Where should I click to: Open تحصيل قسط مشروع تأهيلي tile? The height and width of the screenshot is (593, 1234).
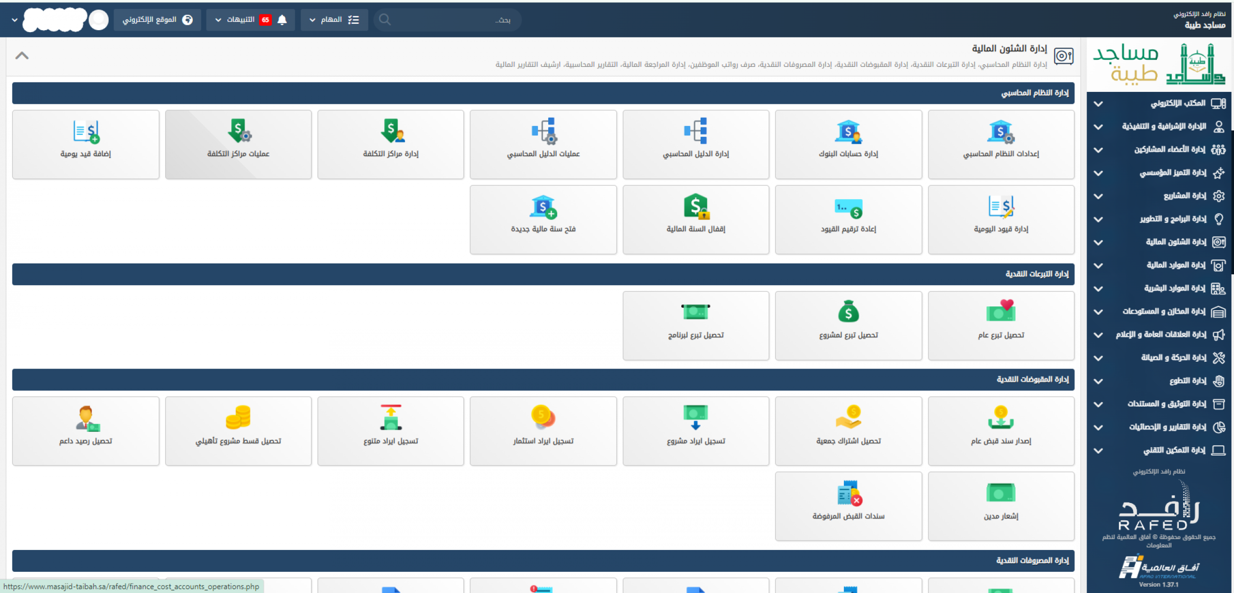[x=238, y=431]
